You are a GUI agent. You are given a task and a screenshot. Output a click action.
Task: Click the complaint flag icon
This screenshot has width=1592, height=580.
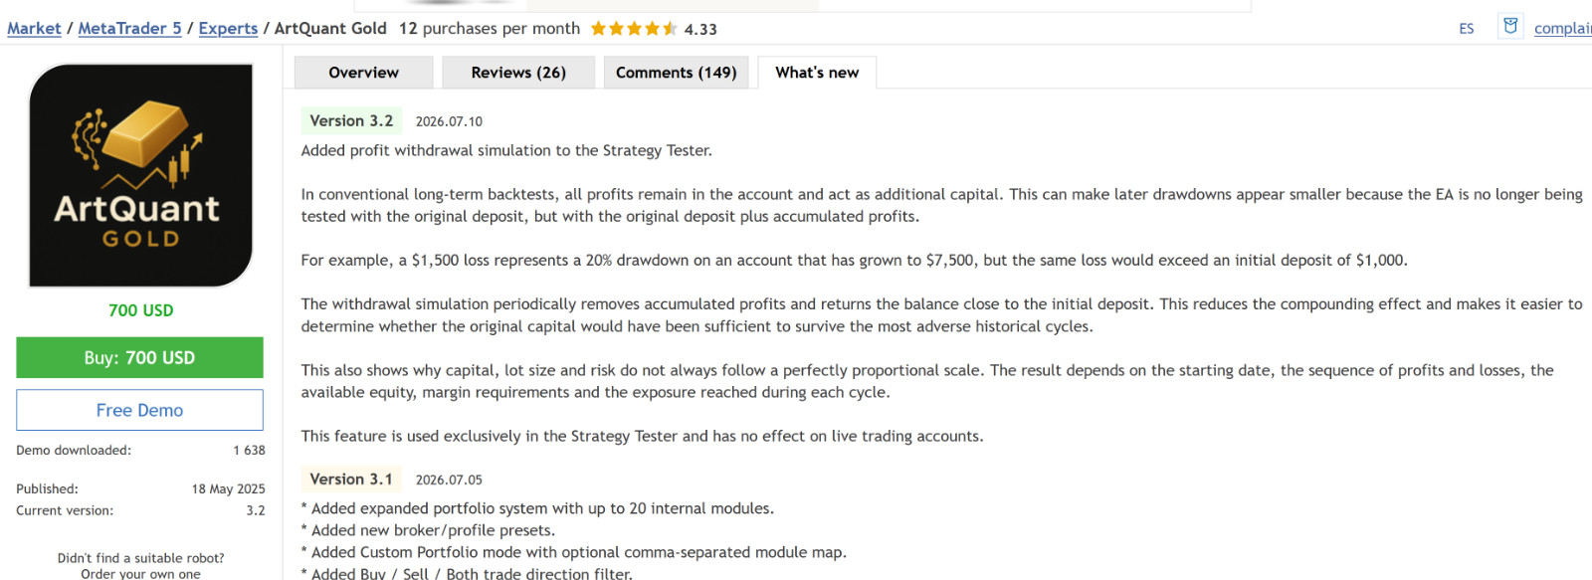point(1510,26)
